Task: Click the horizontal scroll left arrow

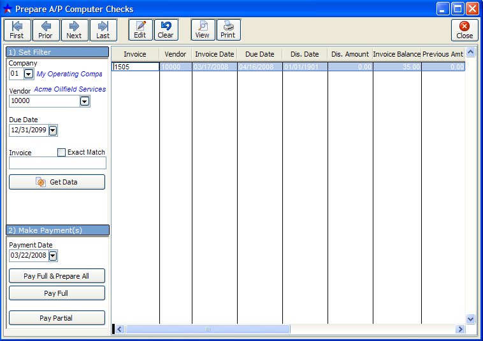Action: click(120, 330)
